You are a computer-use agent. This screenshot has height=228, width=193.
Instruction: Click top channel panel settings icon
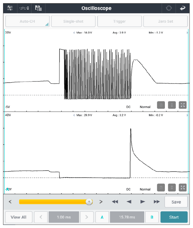[161, 105]
